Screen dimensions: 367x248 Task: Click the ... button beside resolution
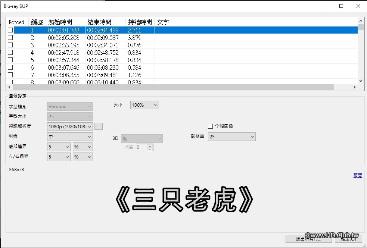[x=98, y=126]
